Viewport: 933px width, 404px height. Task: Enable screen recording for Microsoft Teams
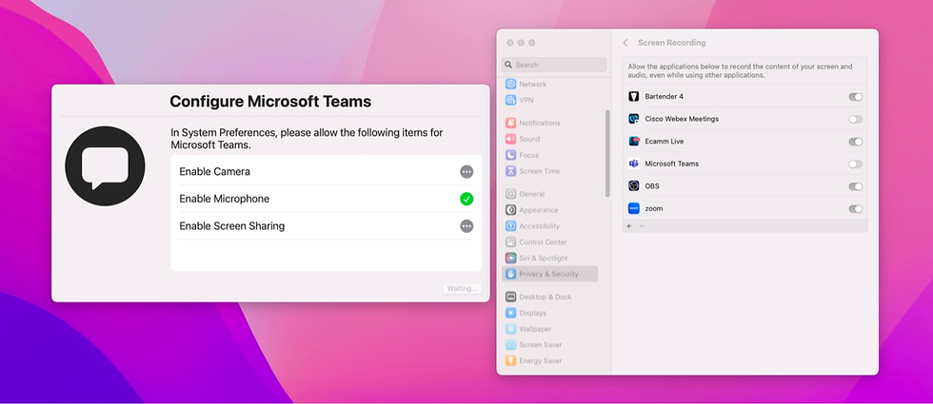coord(856,164)
